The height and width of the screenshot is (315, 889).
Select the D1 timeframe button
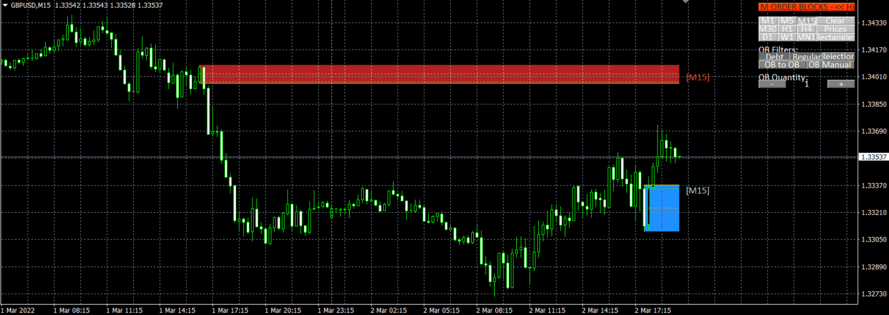click(767, 37)
